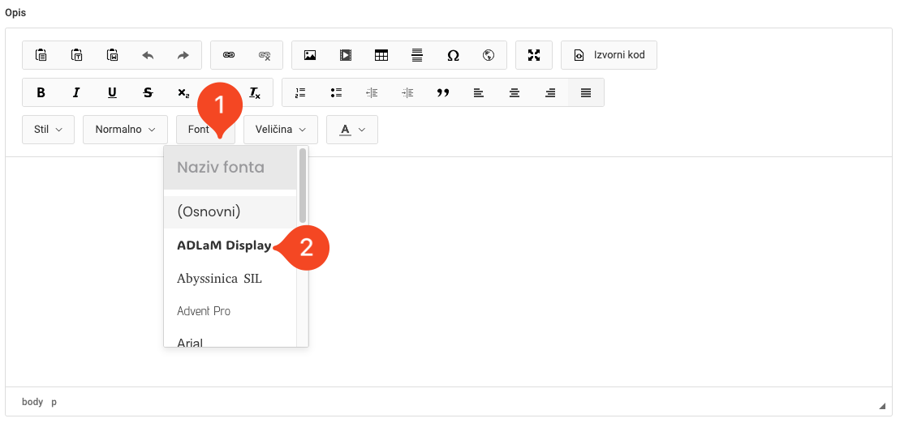
Task: Decrease the indent
Action: [372, 93]
